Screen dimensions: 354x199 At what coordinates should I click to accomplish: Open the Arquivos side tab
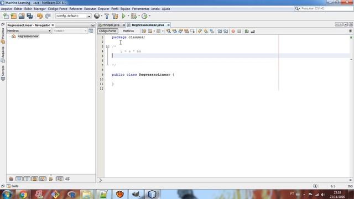tap(3, 54)
